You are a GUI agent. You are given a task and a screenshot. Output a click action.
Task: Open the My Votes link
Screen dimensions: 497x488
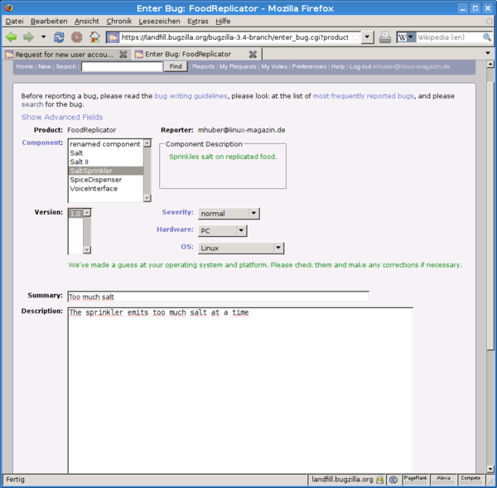coord(274,66)
